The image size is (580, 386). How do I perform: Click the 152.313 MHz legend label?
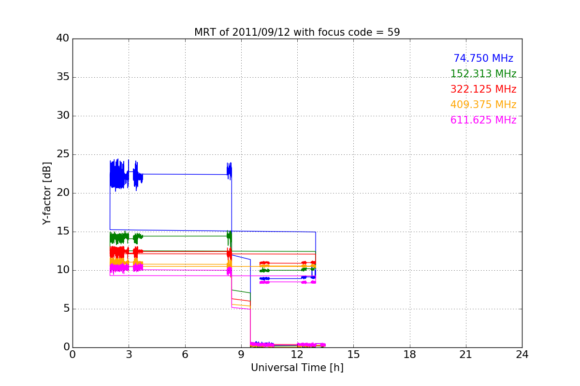coord(483,74)
